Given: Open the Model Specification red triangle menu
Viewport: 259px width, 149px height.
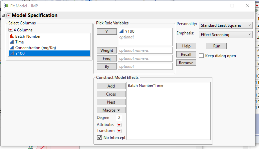Looking at the screenshot, I should [9, 15].
